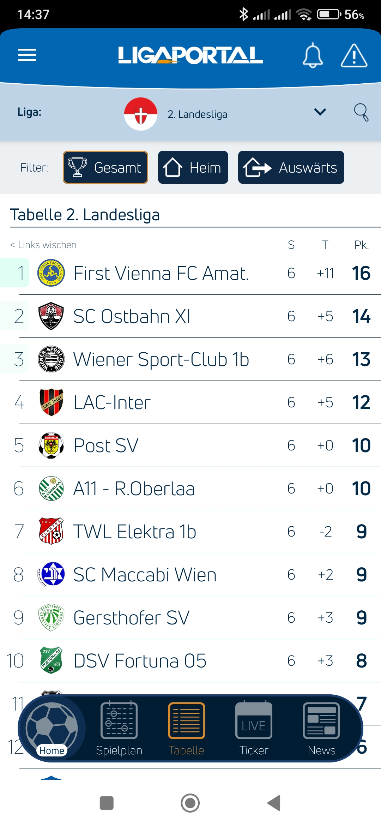Select the Gesamt filter
Image resolution: width=381 pixels, height=826 pixels.
tap(105, 167)
